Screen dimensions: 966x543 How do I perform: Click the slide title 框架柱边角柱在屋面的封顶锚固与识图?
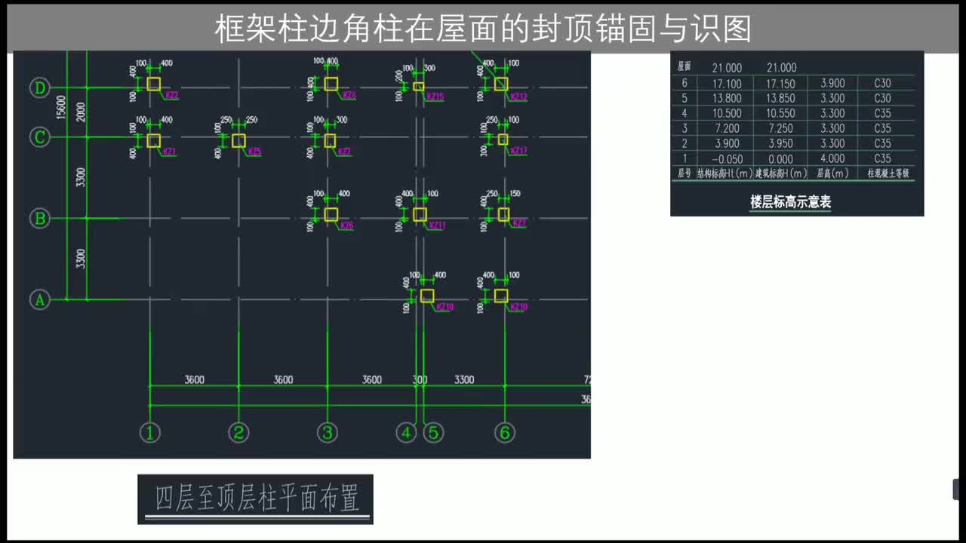pos(483,29)
